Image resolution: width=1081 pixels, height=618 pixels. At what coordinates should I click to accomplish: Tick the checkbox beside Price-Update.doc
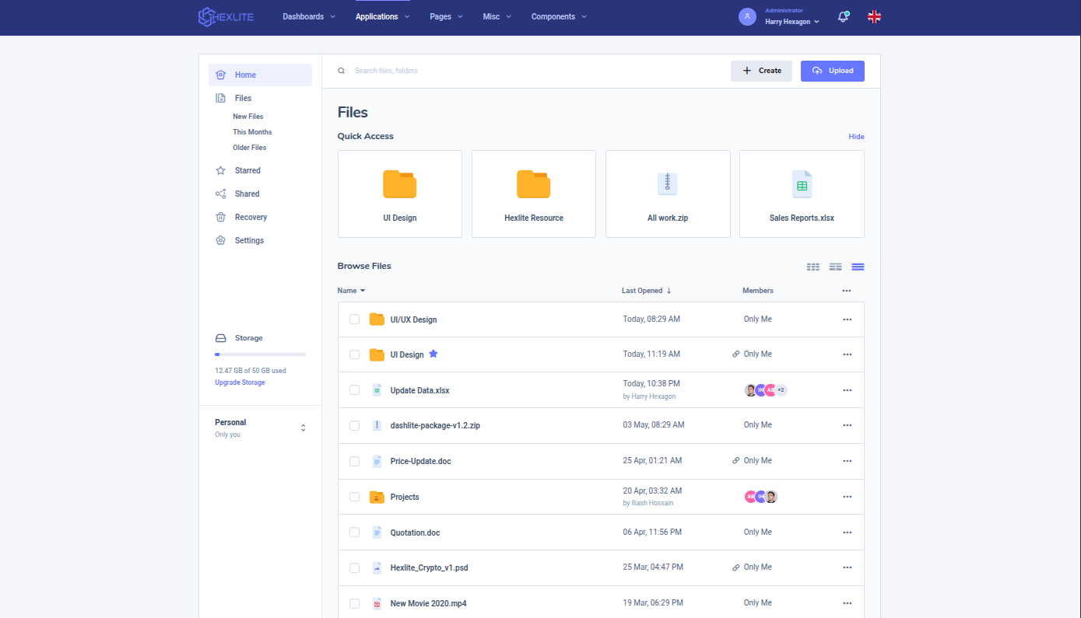tap(354, 460)
